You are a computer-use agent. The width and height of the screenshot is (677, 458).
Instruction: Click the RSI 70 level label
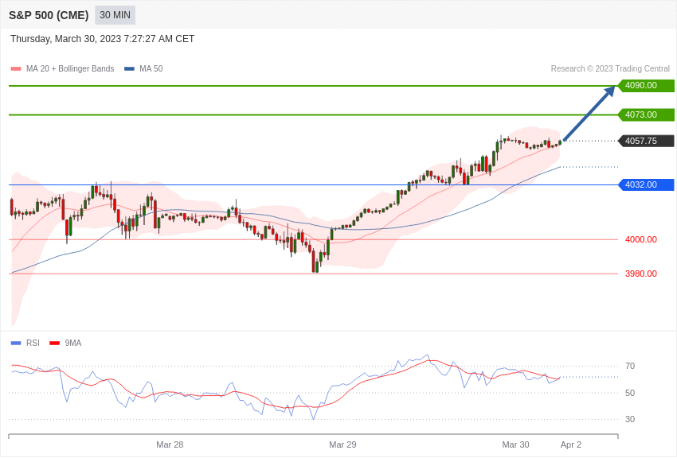630,367
